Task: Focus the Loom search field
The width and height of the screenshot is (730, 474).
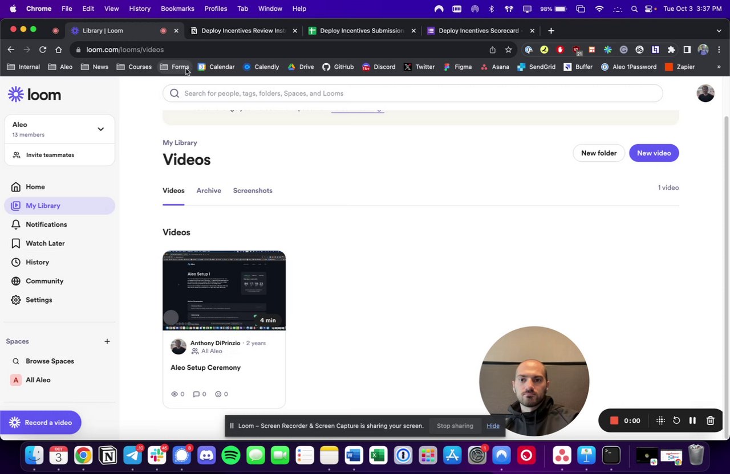Action: click(x=412, y=93)
